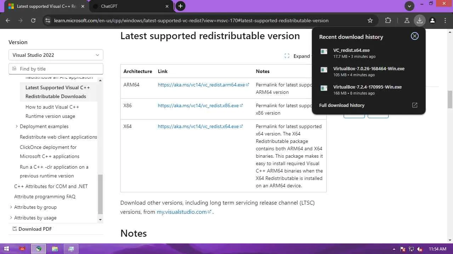
Task: Open Redistribute web client applications
Action: 58,137
